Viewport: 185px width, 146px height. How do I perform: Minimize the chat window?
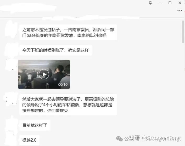(160, 3)
